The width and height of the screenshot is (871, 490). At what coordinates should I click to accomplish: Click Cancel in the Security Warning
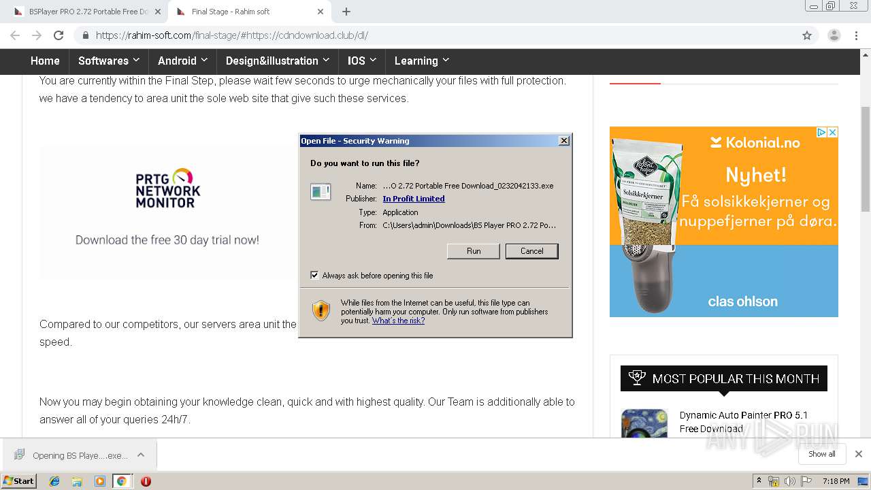click(532, 251)
